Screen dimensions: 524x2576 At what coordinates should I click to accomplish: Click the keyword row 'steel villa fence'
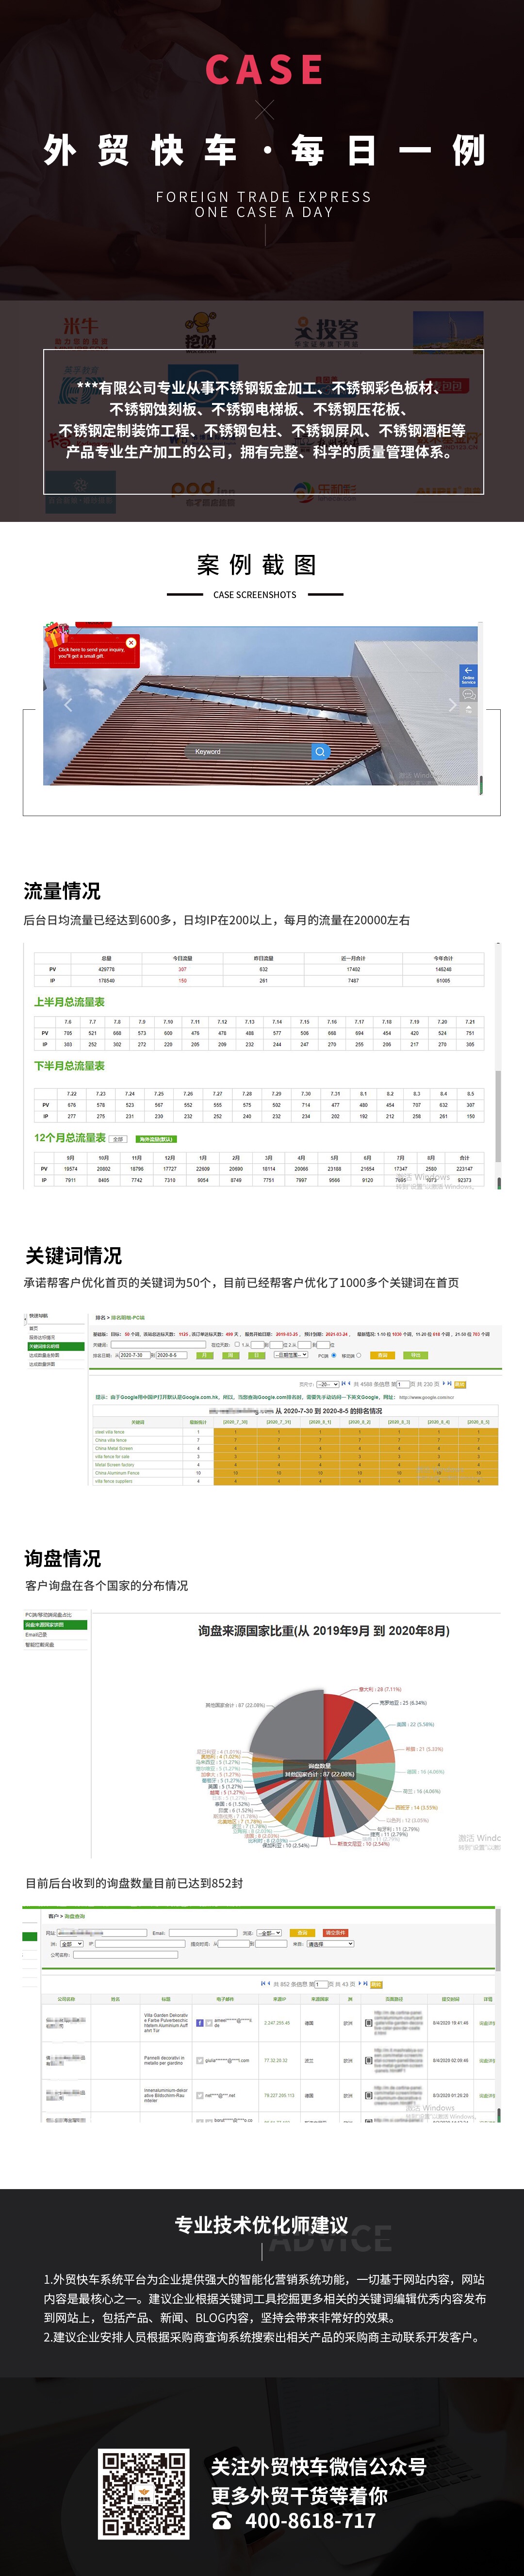pos(110,1432)
